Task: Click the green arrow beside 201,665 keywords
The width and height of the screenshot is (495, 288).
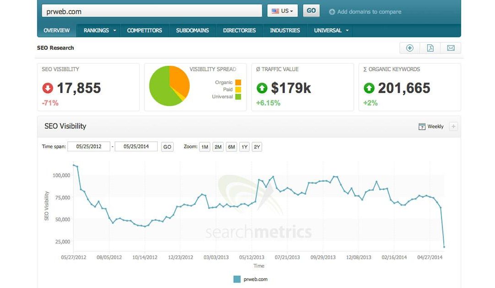Action: click(369, 88)
